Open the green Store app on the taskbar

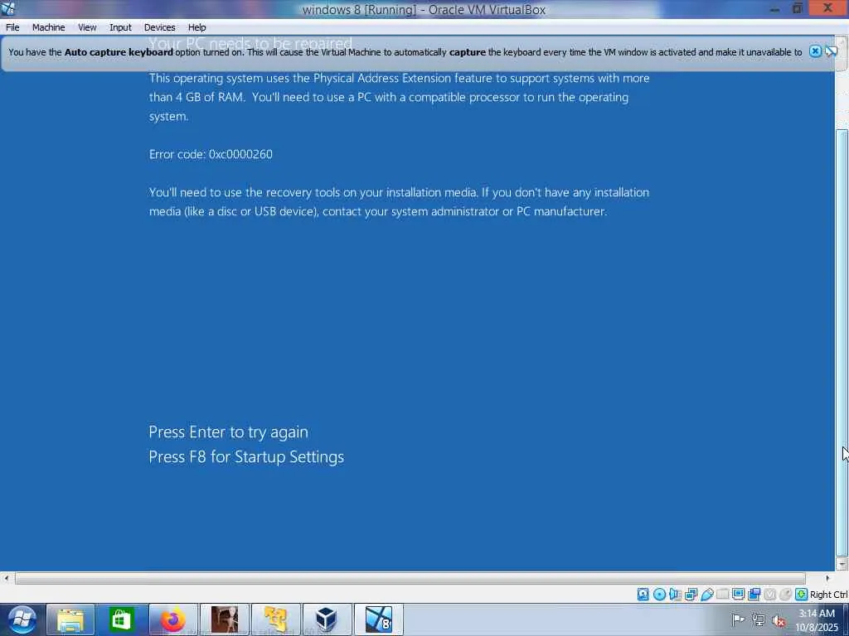coord(121,619)
